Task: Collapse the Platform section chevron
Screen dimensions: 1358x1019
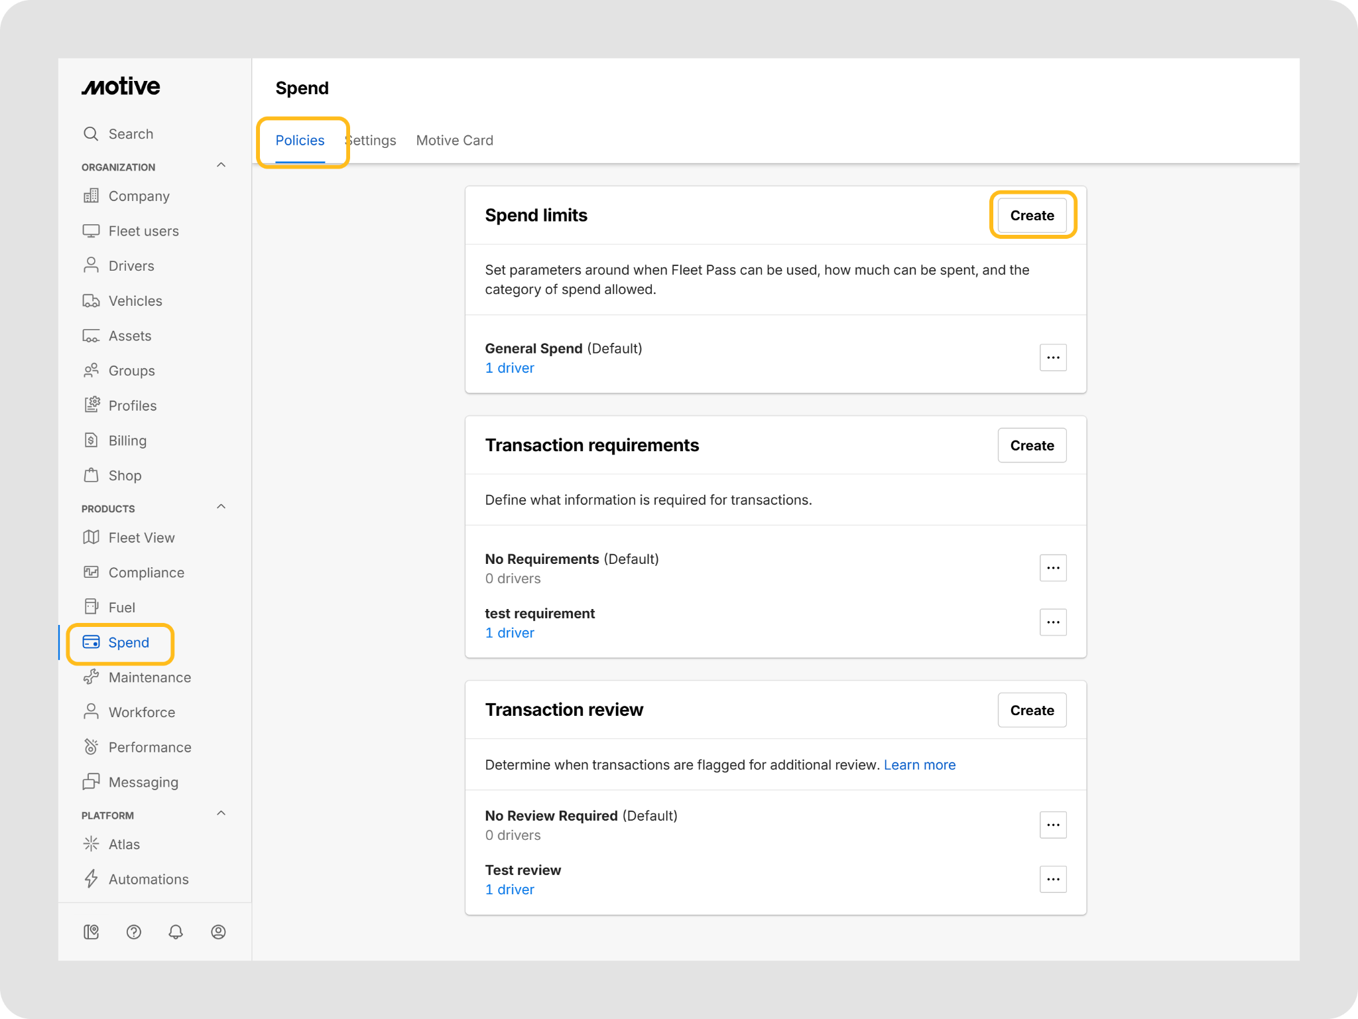Action: click(x=221, y=813)
